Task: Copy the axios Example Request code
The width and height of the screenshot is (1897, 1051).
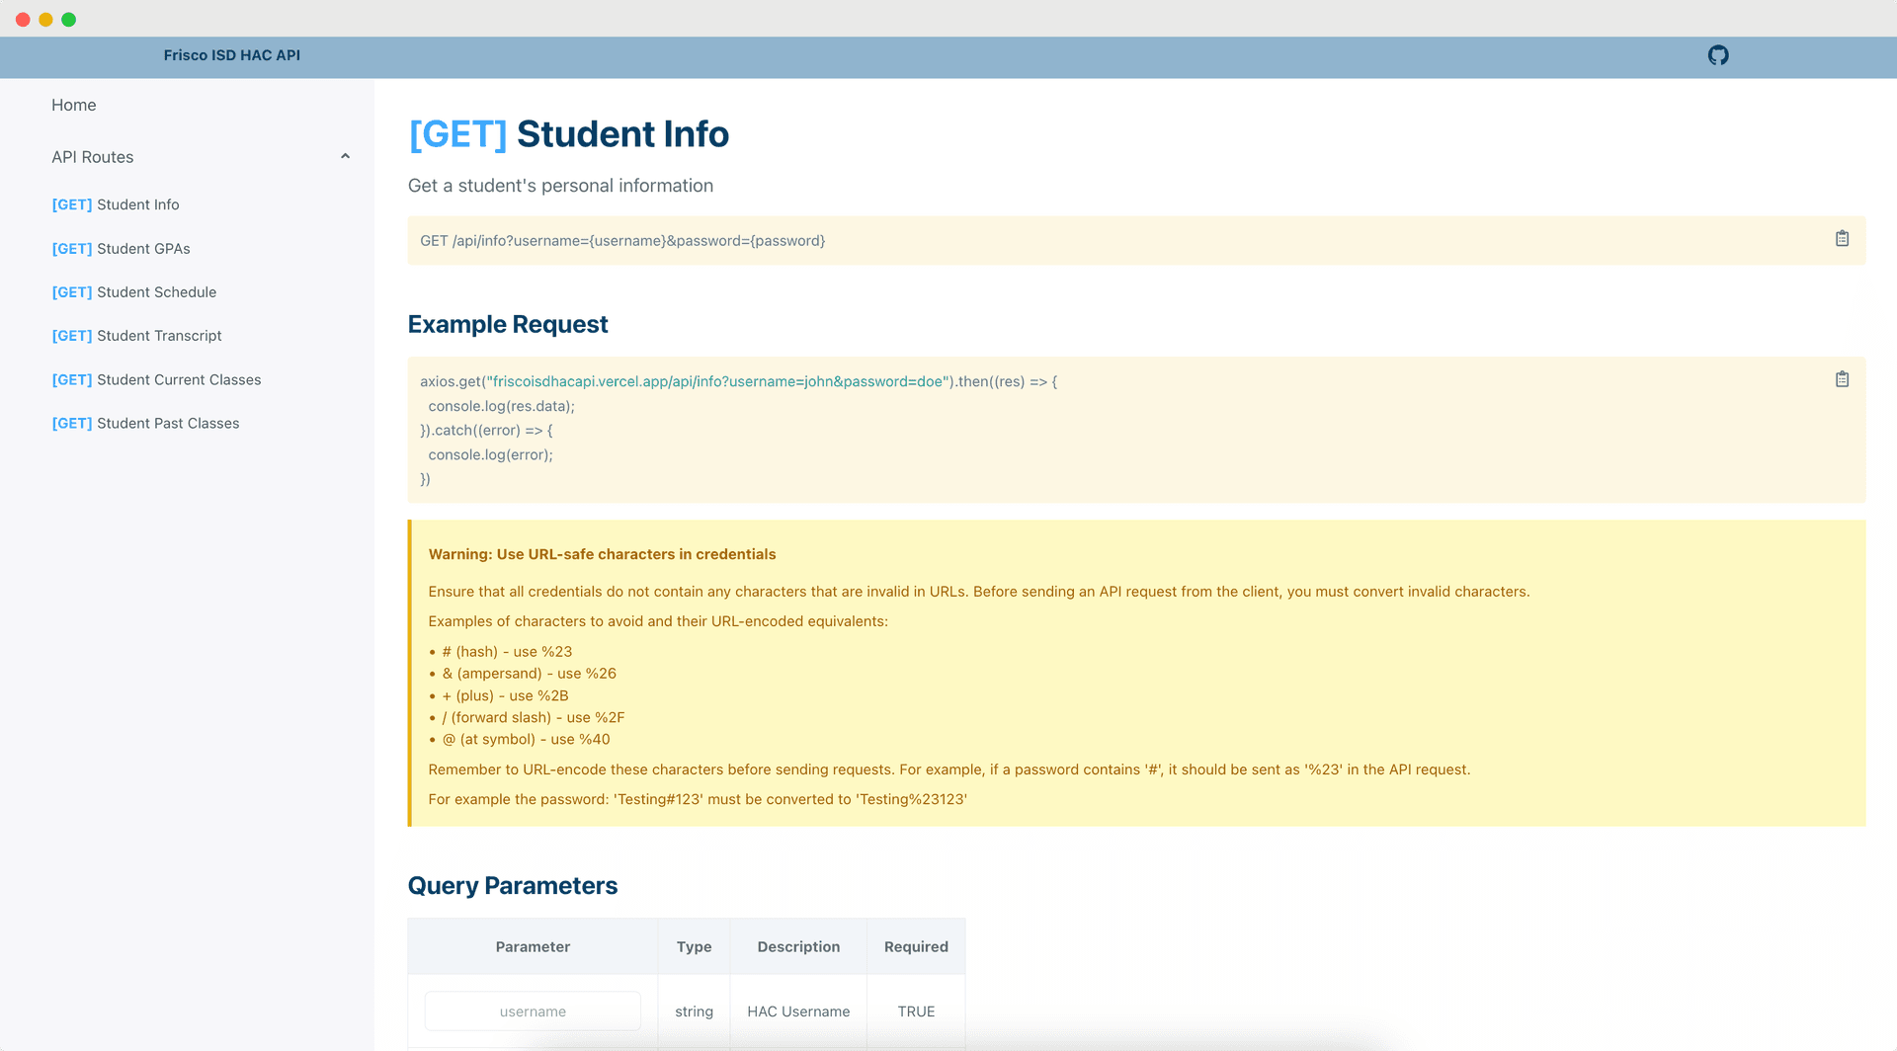Action: 1842,378
